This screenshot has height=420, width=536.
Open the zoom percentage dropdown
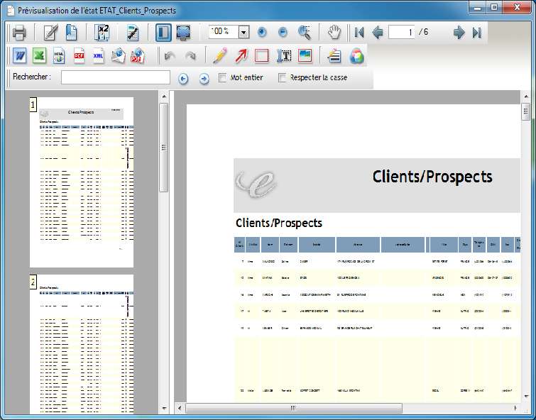pyautogui.click(x=244, y=33)
